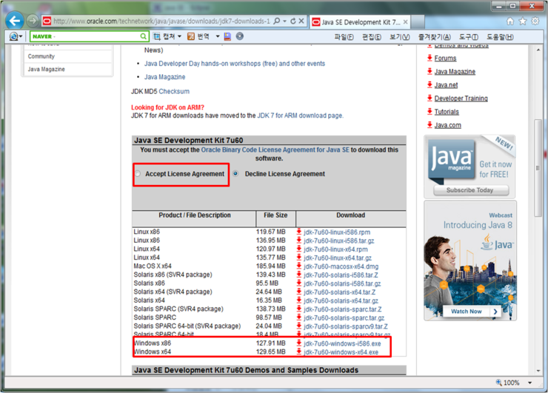Click the red arrow icon beside Forums
This screenshot has width=548, height=393.
point(430,58)
